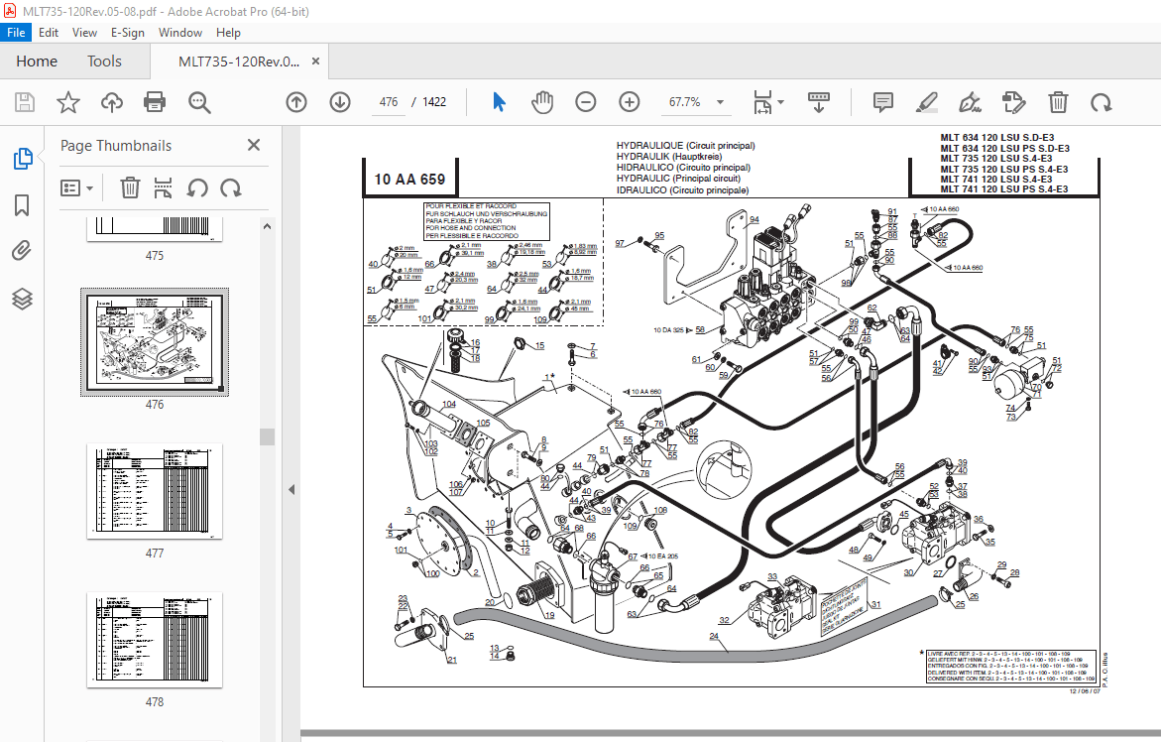
Task: Go to the next page with the down arrow
Action: [x=339, y=101]
